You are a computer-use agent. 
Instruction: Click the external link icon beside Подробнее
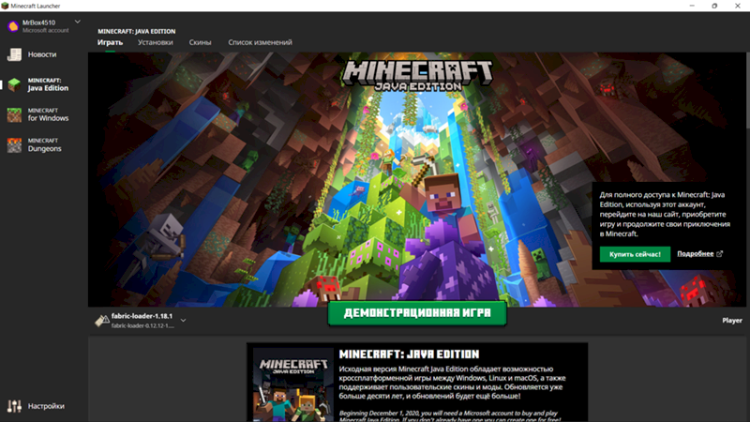[x=720, y=254]
